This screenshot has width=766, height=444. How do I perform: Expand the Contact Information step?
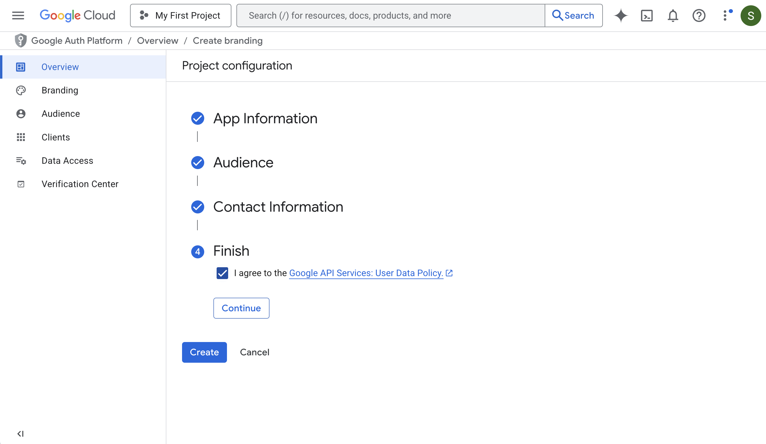[278, 207]
